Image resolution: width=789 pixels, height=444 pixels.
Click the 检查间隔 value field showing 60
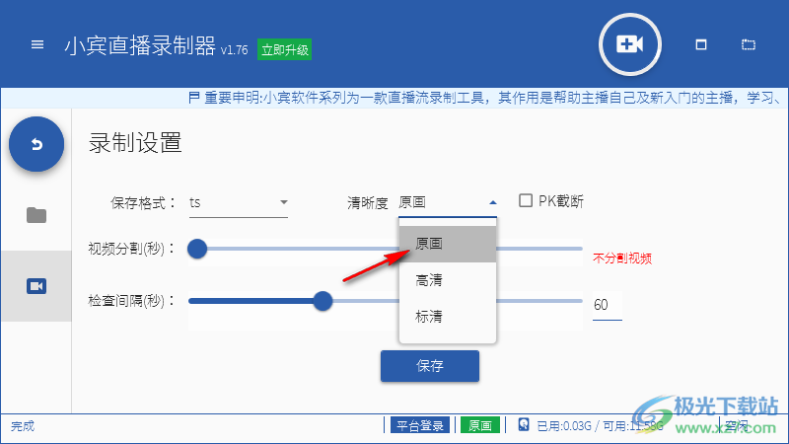[608, 305]
